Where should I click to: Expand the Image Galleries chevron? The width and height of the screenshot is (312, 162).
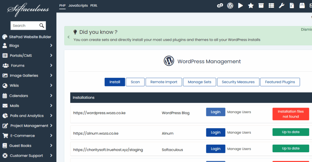click(51, 75)
